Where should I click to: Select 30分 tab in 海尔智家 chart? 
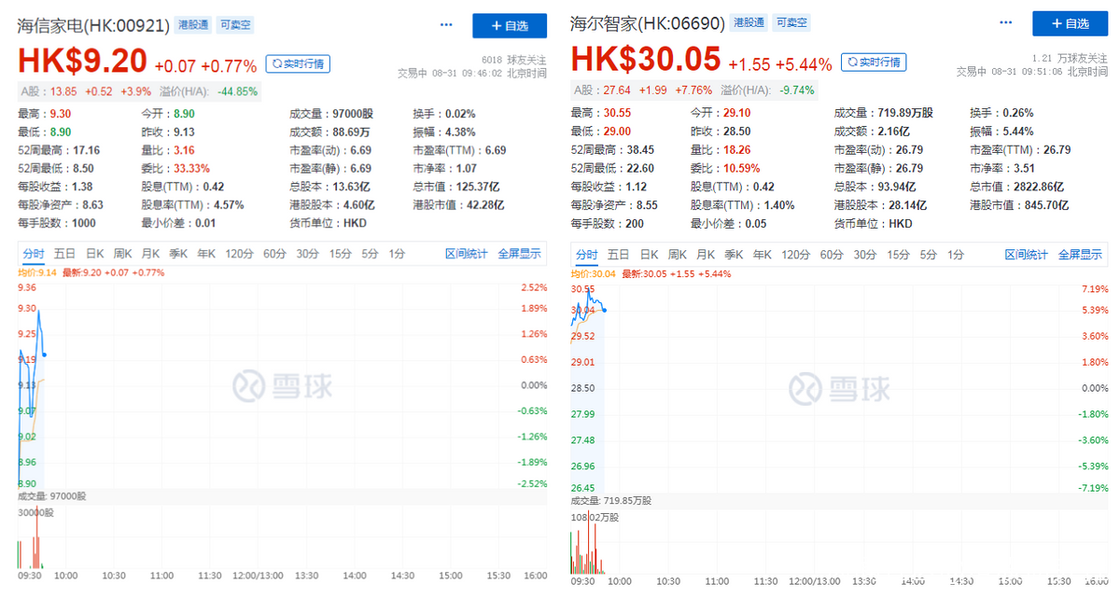(x=864, y=255)
